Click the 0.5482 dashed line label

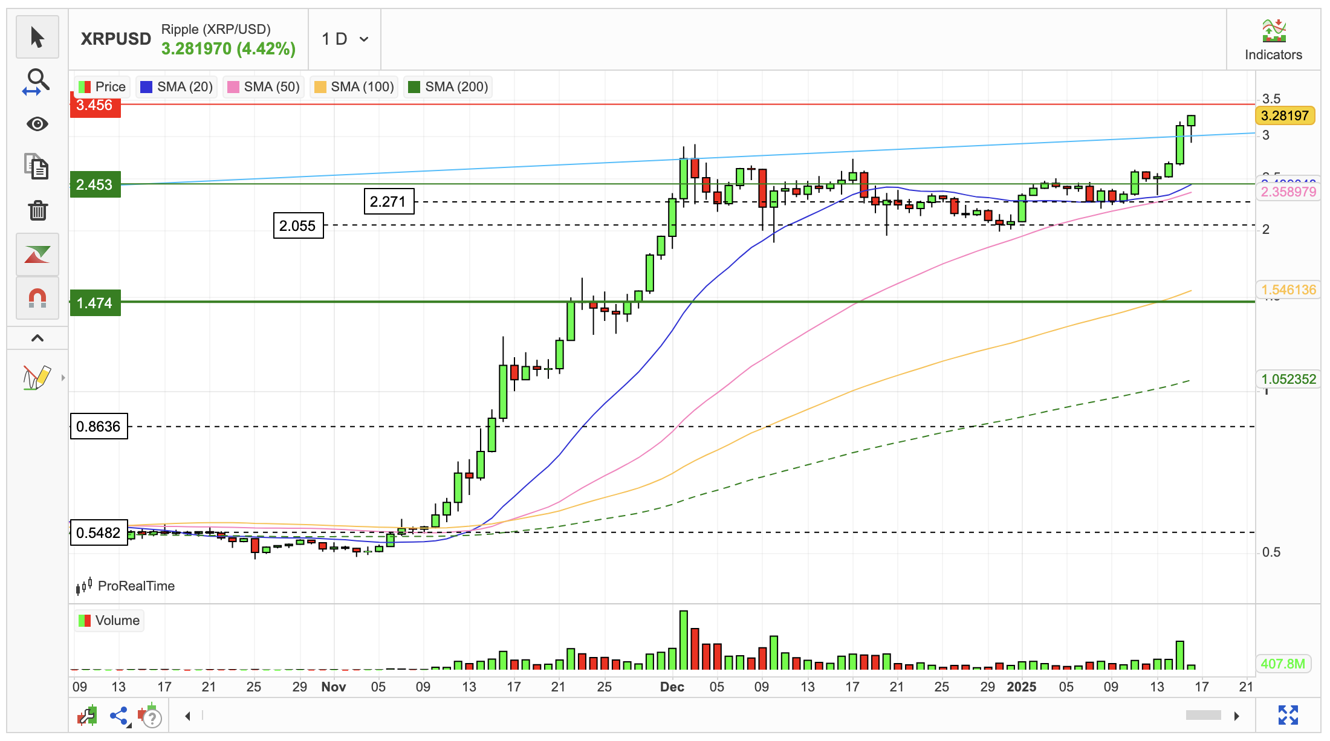pos(99,532)
